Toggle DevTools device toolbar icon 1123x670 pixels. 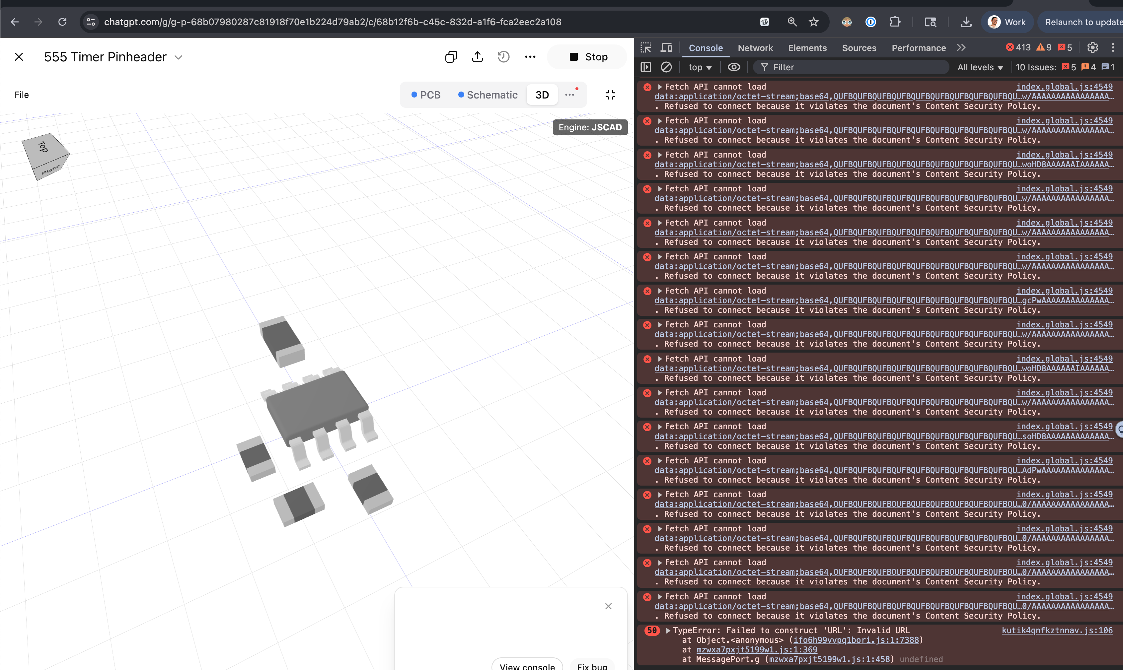[667, 48]
